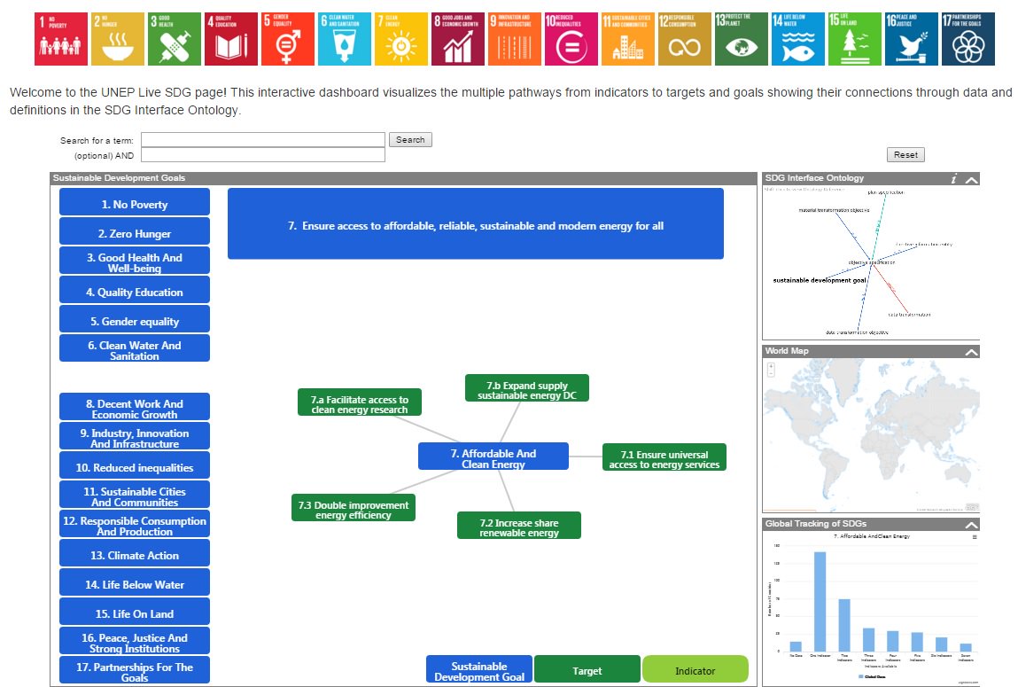Select 12. Responsible Consumption And Production
Image resolution: width=1018 pixels, height=687 pixels.
click(x=135, y=523)
